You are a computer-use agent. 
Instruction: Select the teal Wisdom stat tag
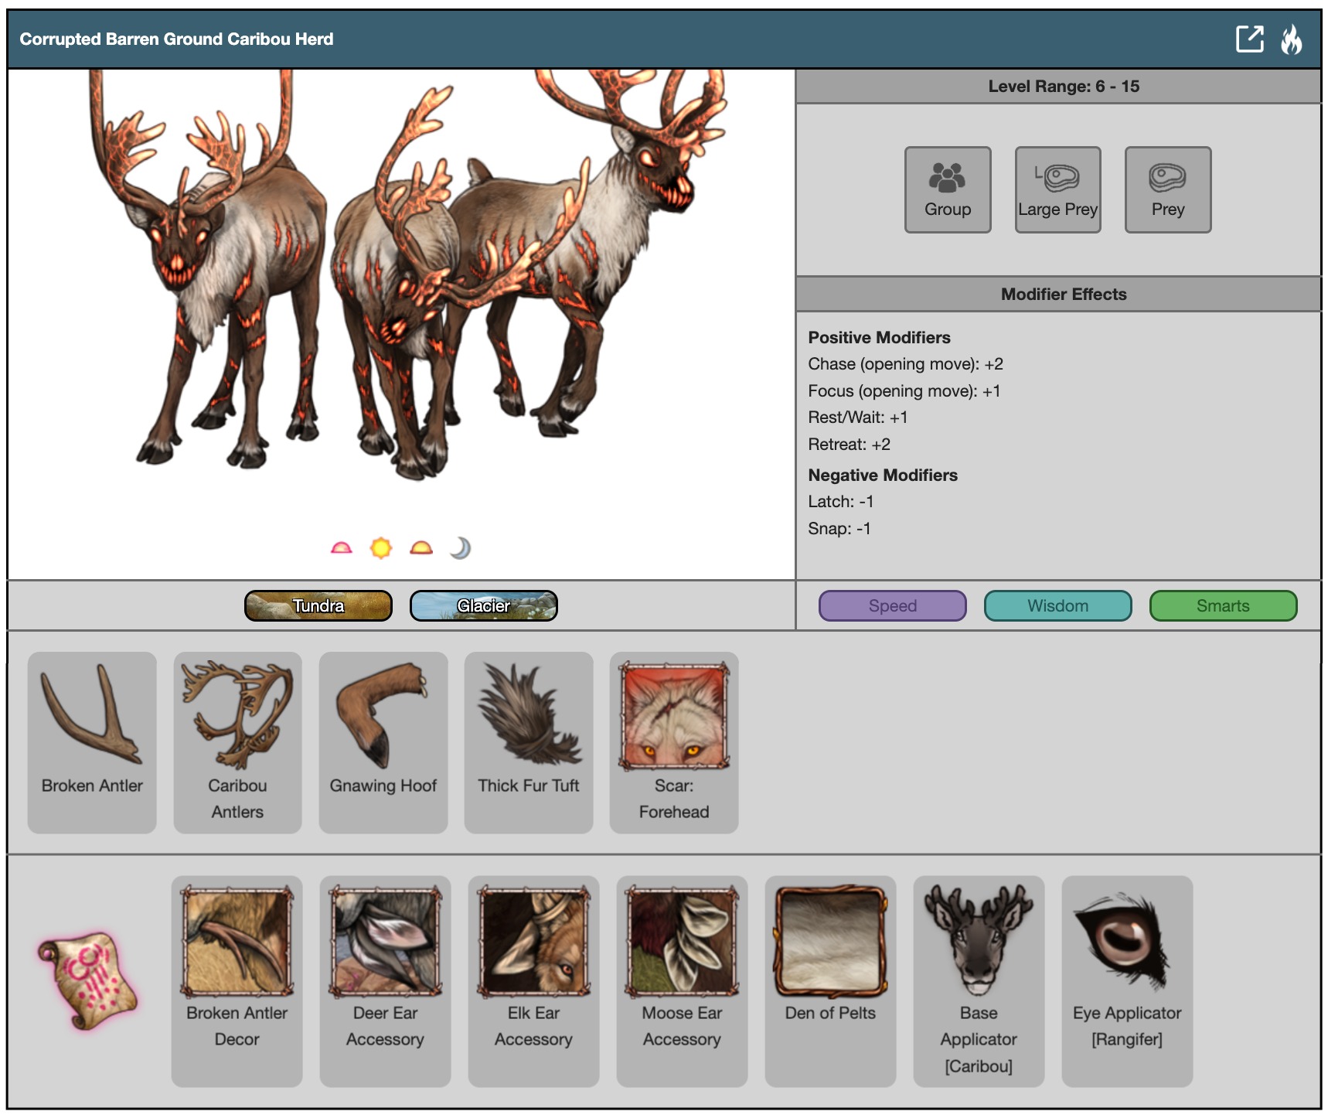point(1057,605)
